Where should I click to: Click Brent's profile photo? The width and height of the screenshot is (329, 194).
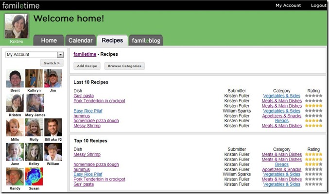pyautogui.click(x=15, y=78)
